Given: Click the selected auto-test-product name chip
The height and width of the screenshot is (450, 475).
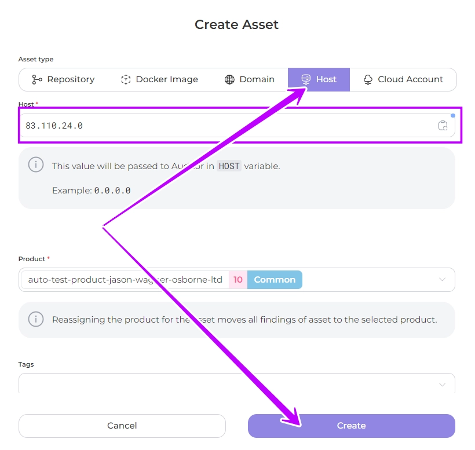Looking at the screenshot, I should [125, 280].
